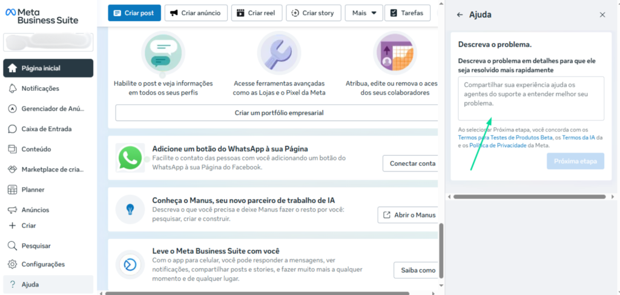Click the Planner calendar grid icon

coord(12,190)
